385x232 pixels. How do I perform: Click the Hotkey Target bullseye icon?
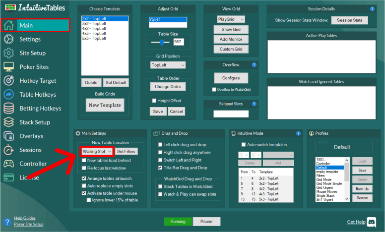coord(9,81)
